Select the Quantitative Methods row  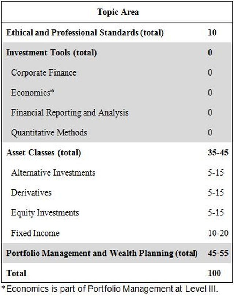pyautogui.click(x=117, y=132)
